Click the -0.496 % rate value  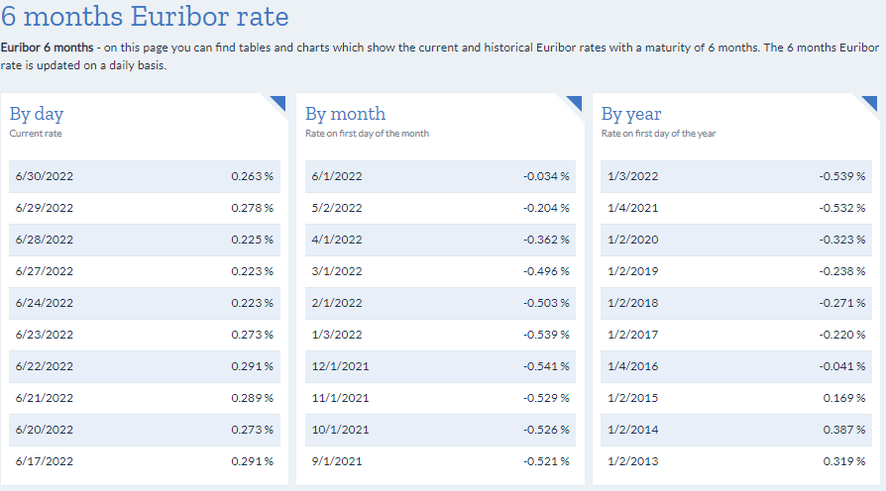pos(546,271)
